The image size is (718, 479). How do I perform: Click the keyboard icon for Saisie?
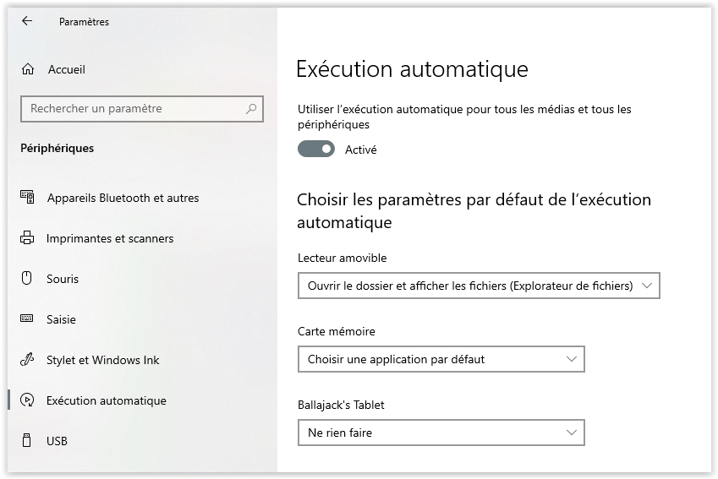coord(27,318)
